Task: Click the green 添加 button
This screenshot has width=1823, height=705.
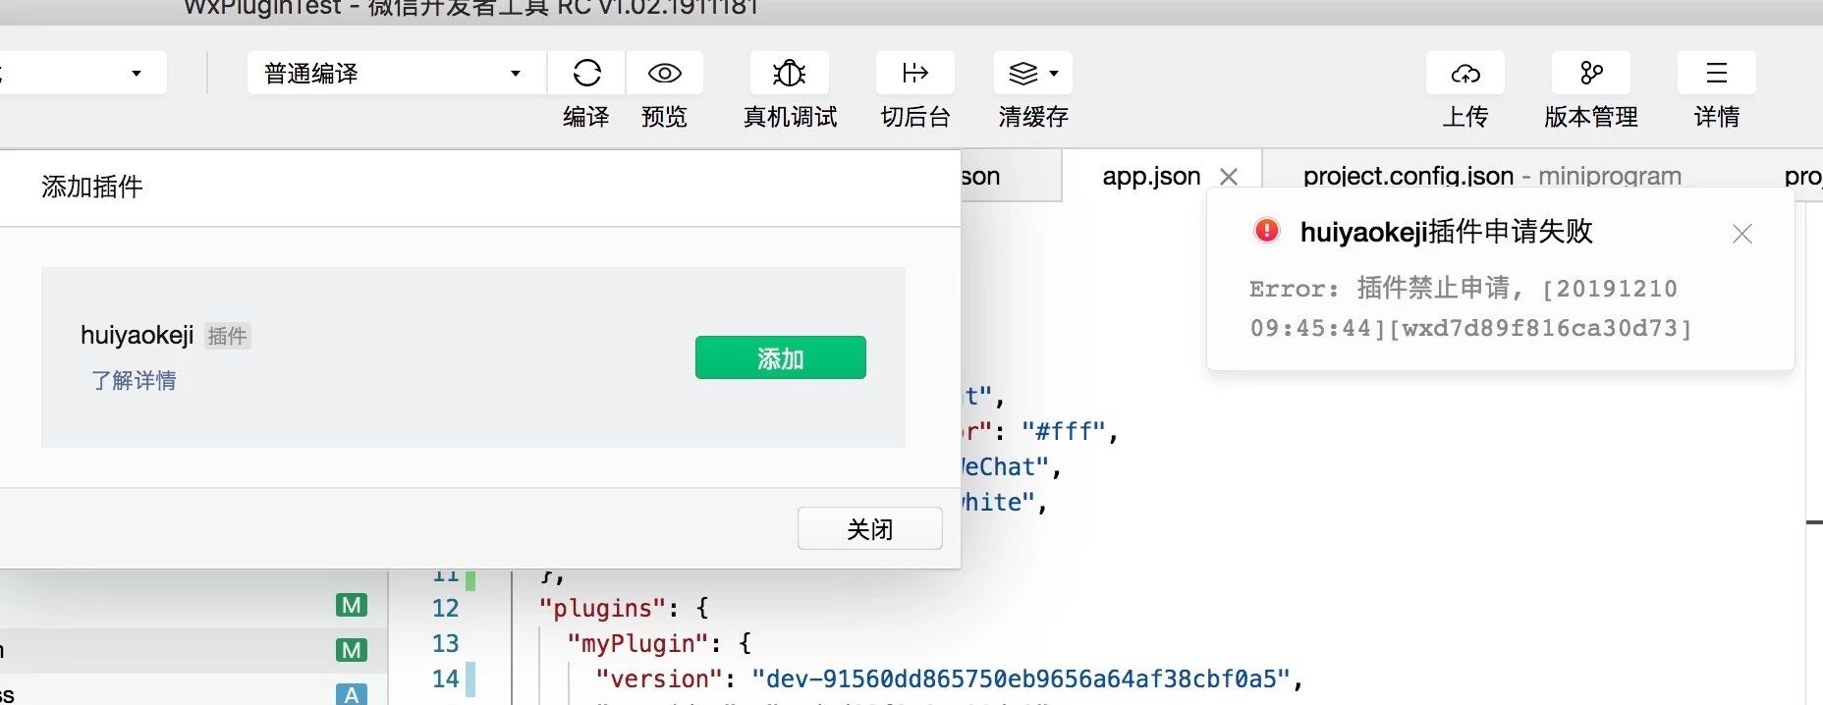Action: point(781,357)
